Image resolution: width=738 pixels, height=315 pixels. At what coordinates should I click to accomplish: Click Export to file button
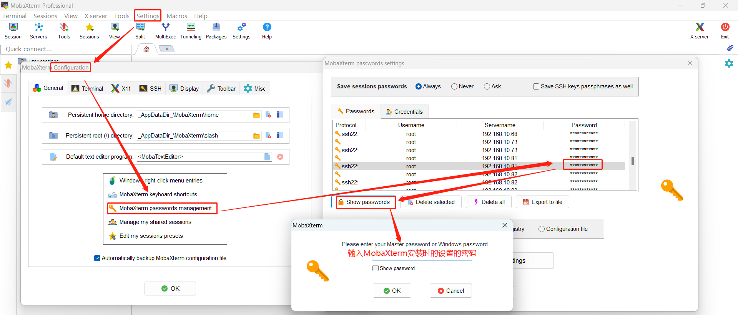point(542,202)
